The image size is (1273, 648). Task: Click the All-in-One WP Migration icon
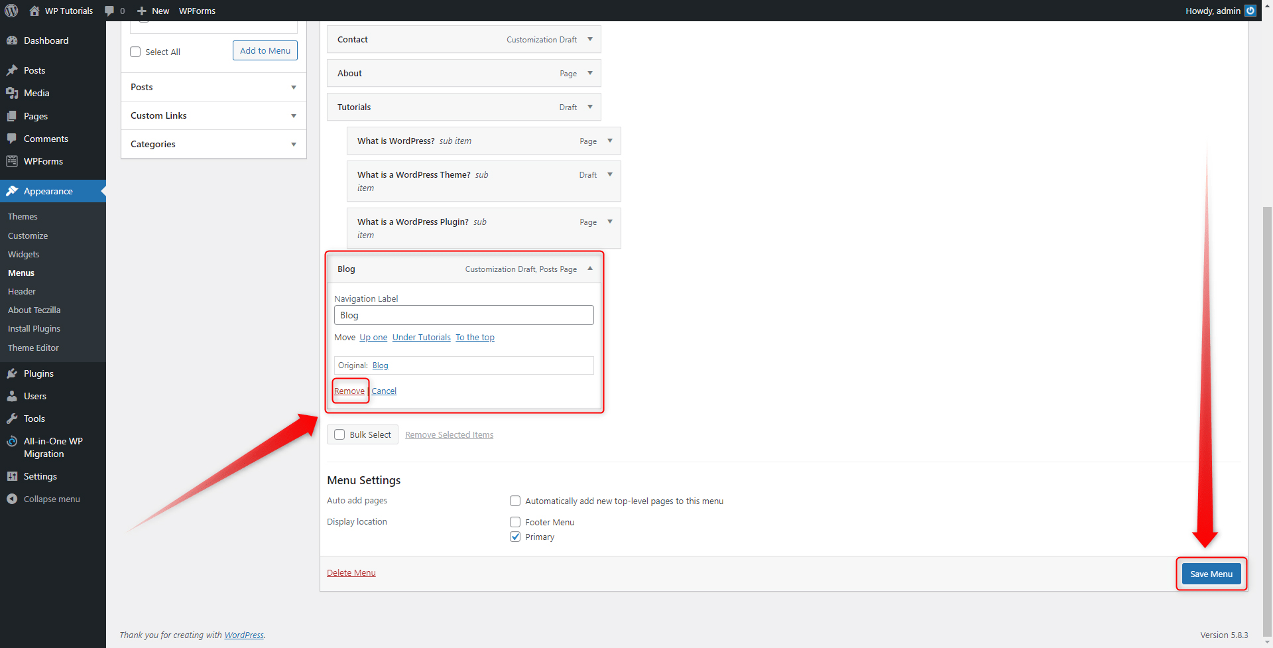(x=12, y=441)
